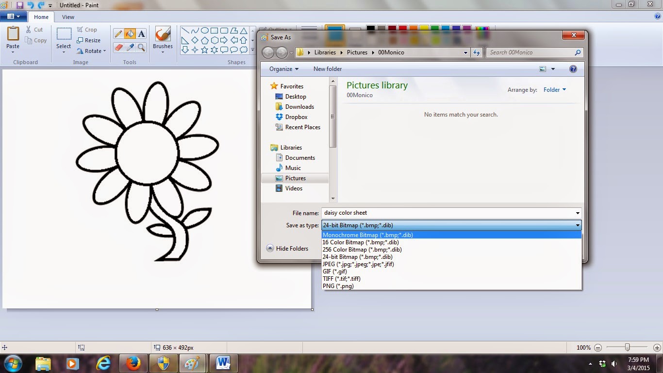Select the Fill with color tool

[x=129, y=34]
